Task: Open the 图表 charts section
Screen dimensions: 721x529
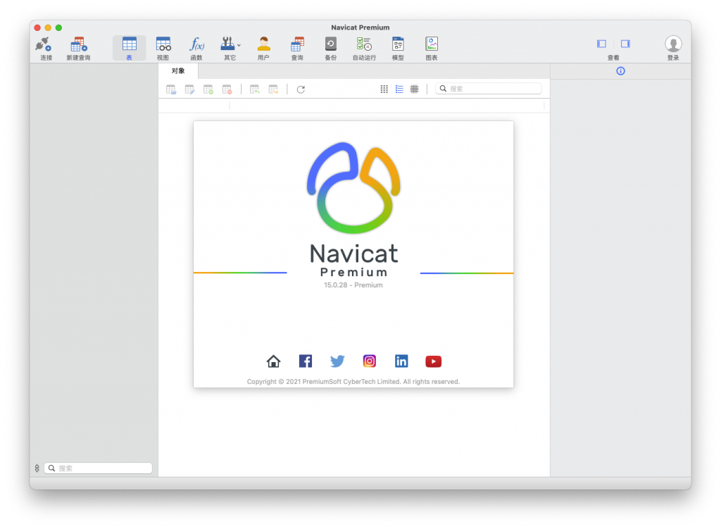Action: click(432, 49)
